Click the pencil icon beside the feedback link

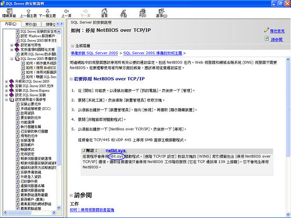pos(267,30)
